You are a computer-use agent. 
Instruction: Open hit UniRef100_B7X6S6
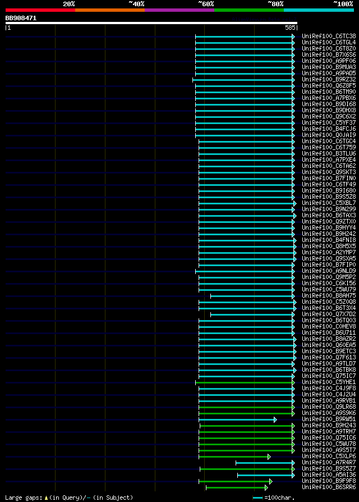coord(329,54)
